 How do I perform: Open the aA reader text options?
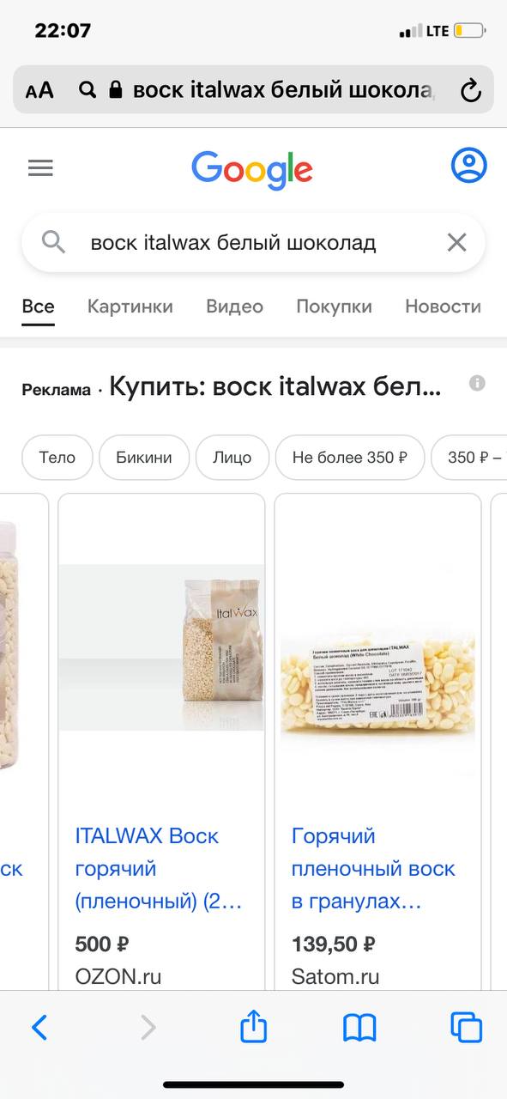click(x=39, y=90)
